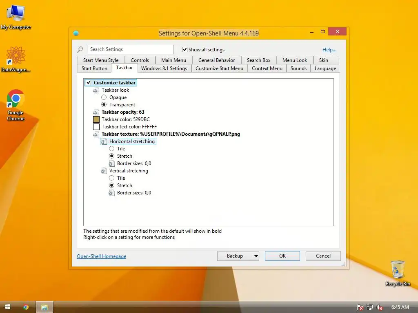Open the Controls tab
Viewport: 418px width, 313px height.
point(140,60)
